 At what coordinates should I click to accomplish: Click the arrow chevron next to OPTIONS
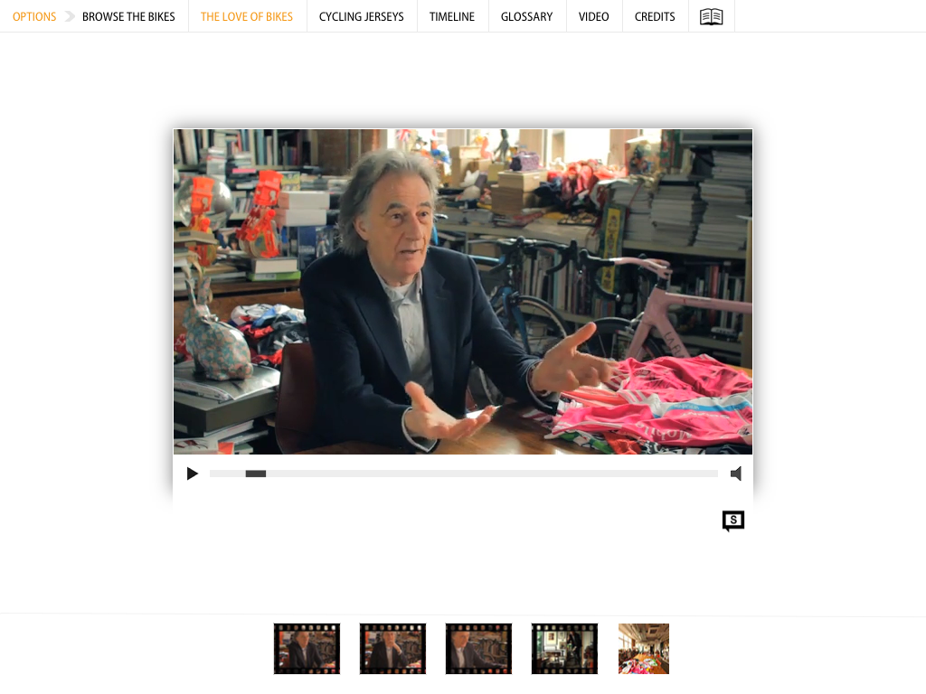click(70, 16)
